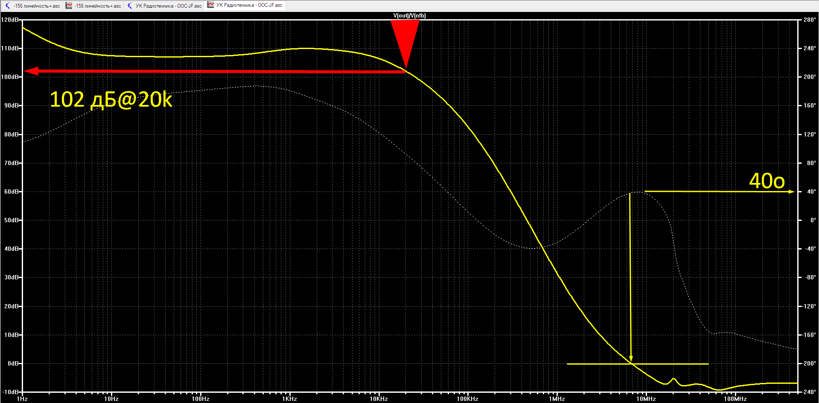Screen dimensions: 819x403
Task: Click the 1KHz frequency axis label
Action: point(289,399)
